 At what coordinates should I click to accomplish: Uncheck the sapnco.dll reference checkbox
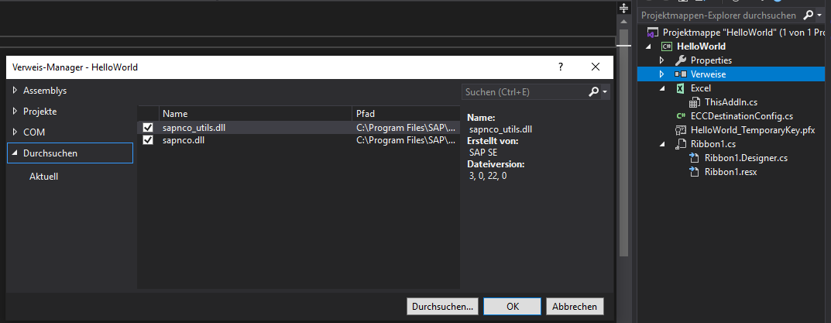coord(148,140)
